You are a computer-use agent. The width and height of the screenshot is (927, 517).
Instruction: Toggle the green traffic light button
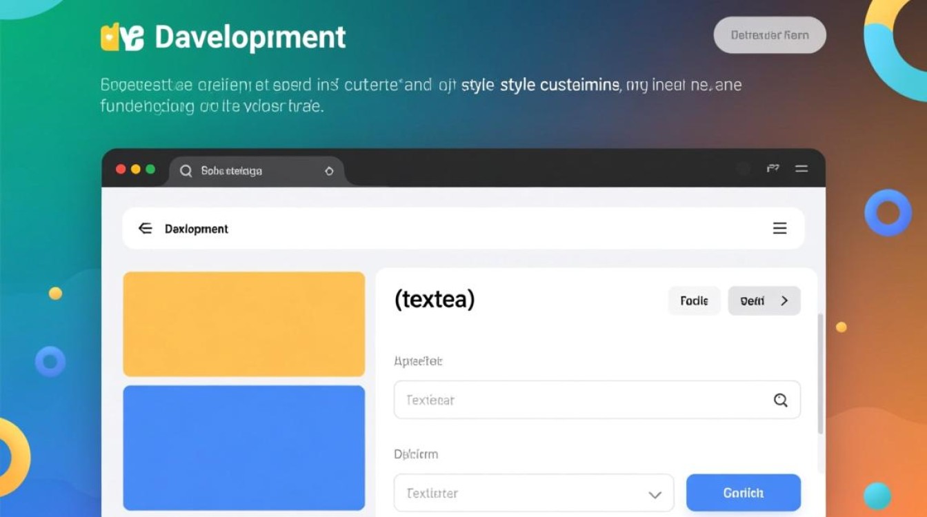click(x=150, y=168)
